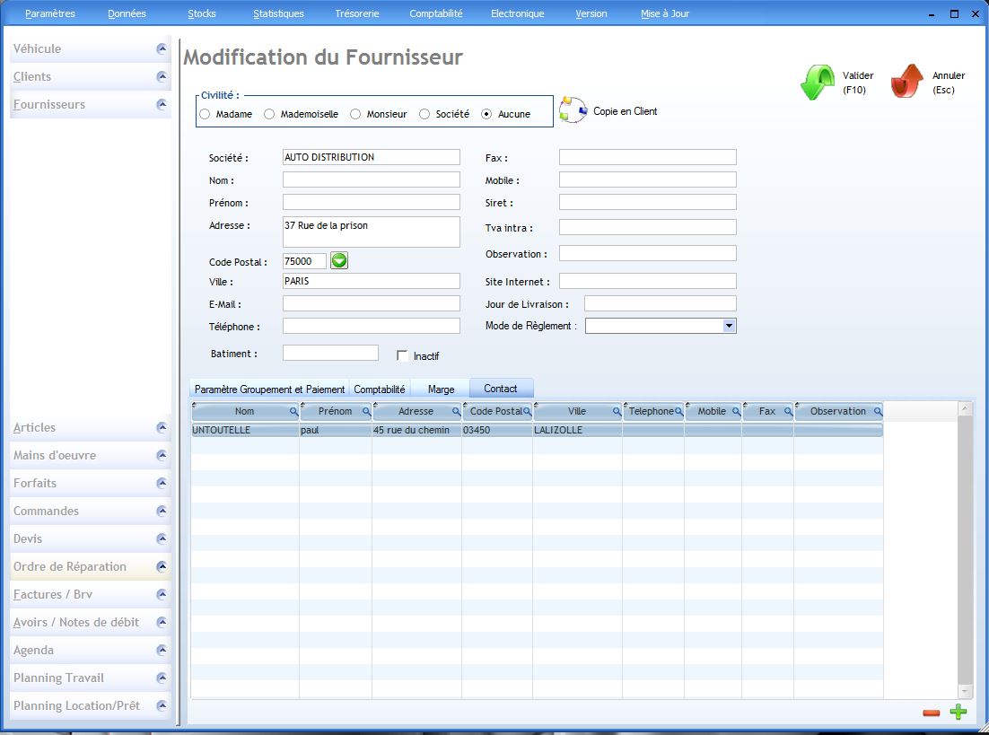Expand the Commandes sidebar section

click(162, 511)
